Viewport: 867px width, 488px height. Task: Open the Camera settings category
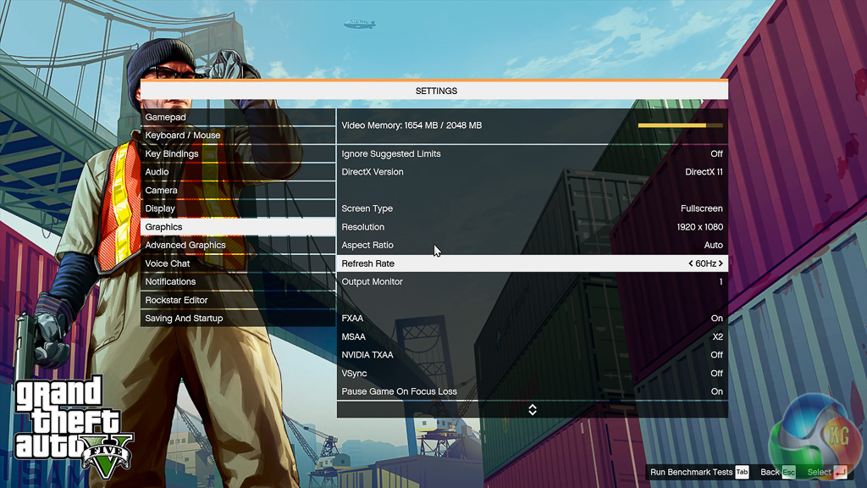(238, 191)
